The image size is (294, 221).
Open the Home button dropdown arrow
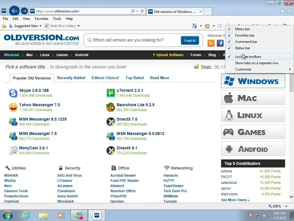201,26
